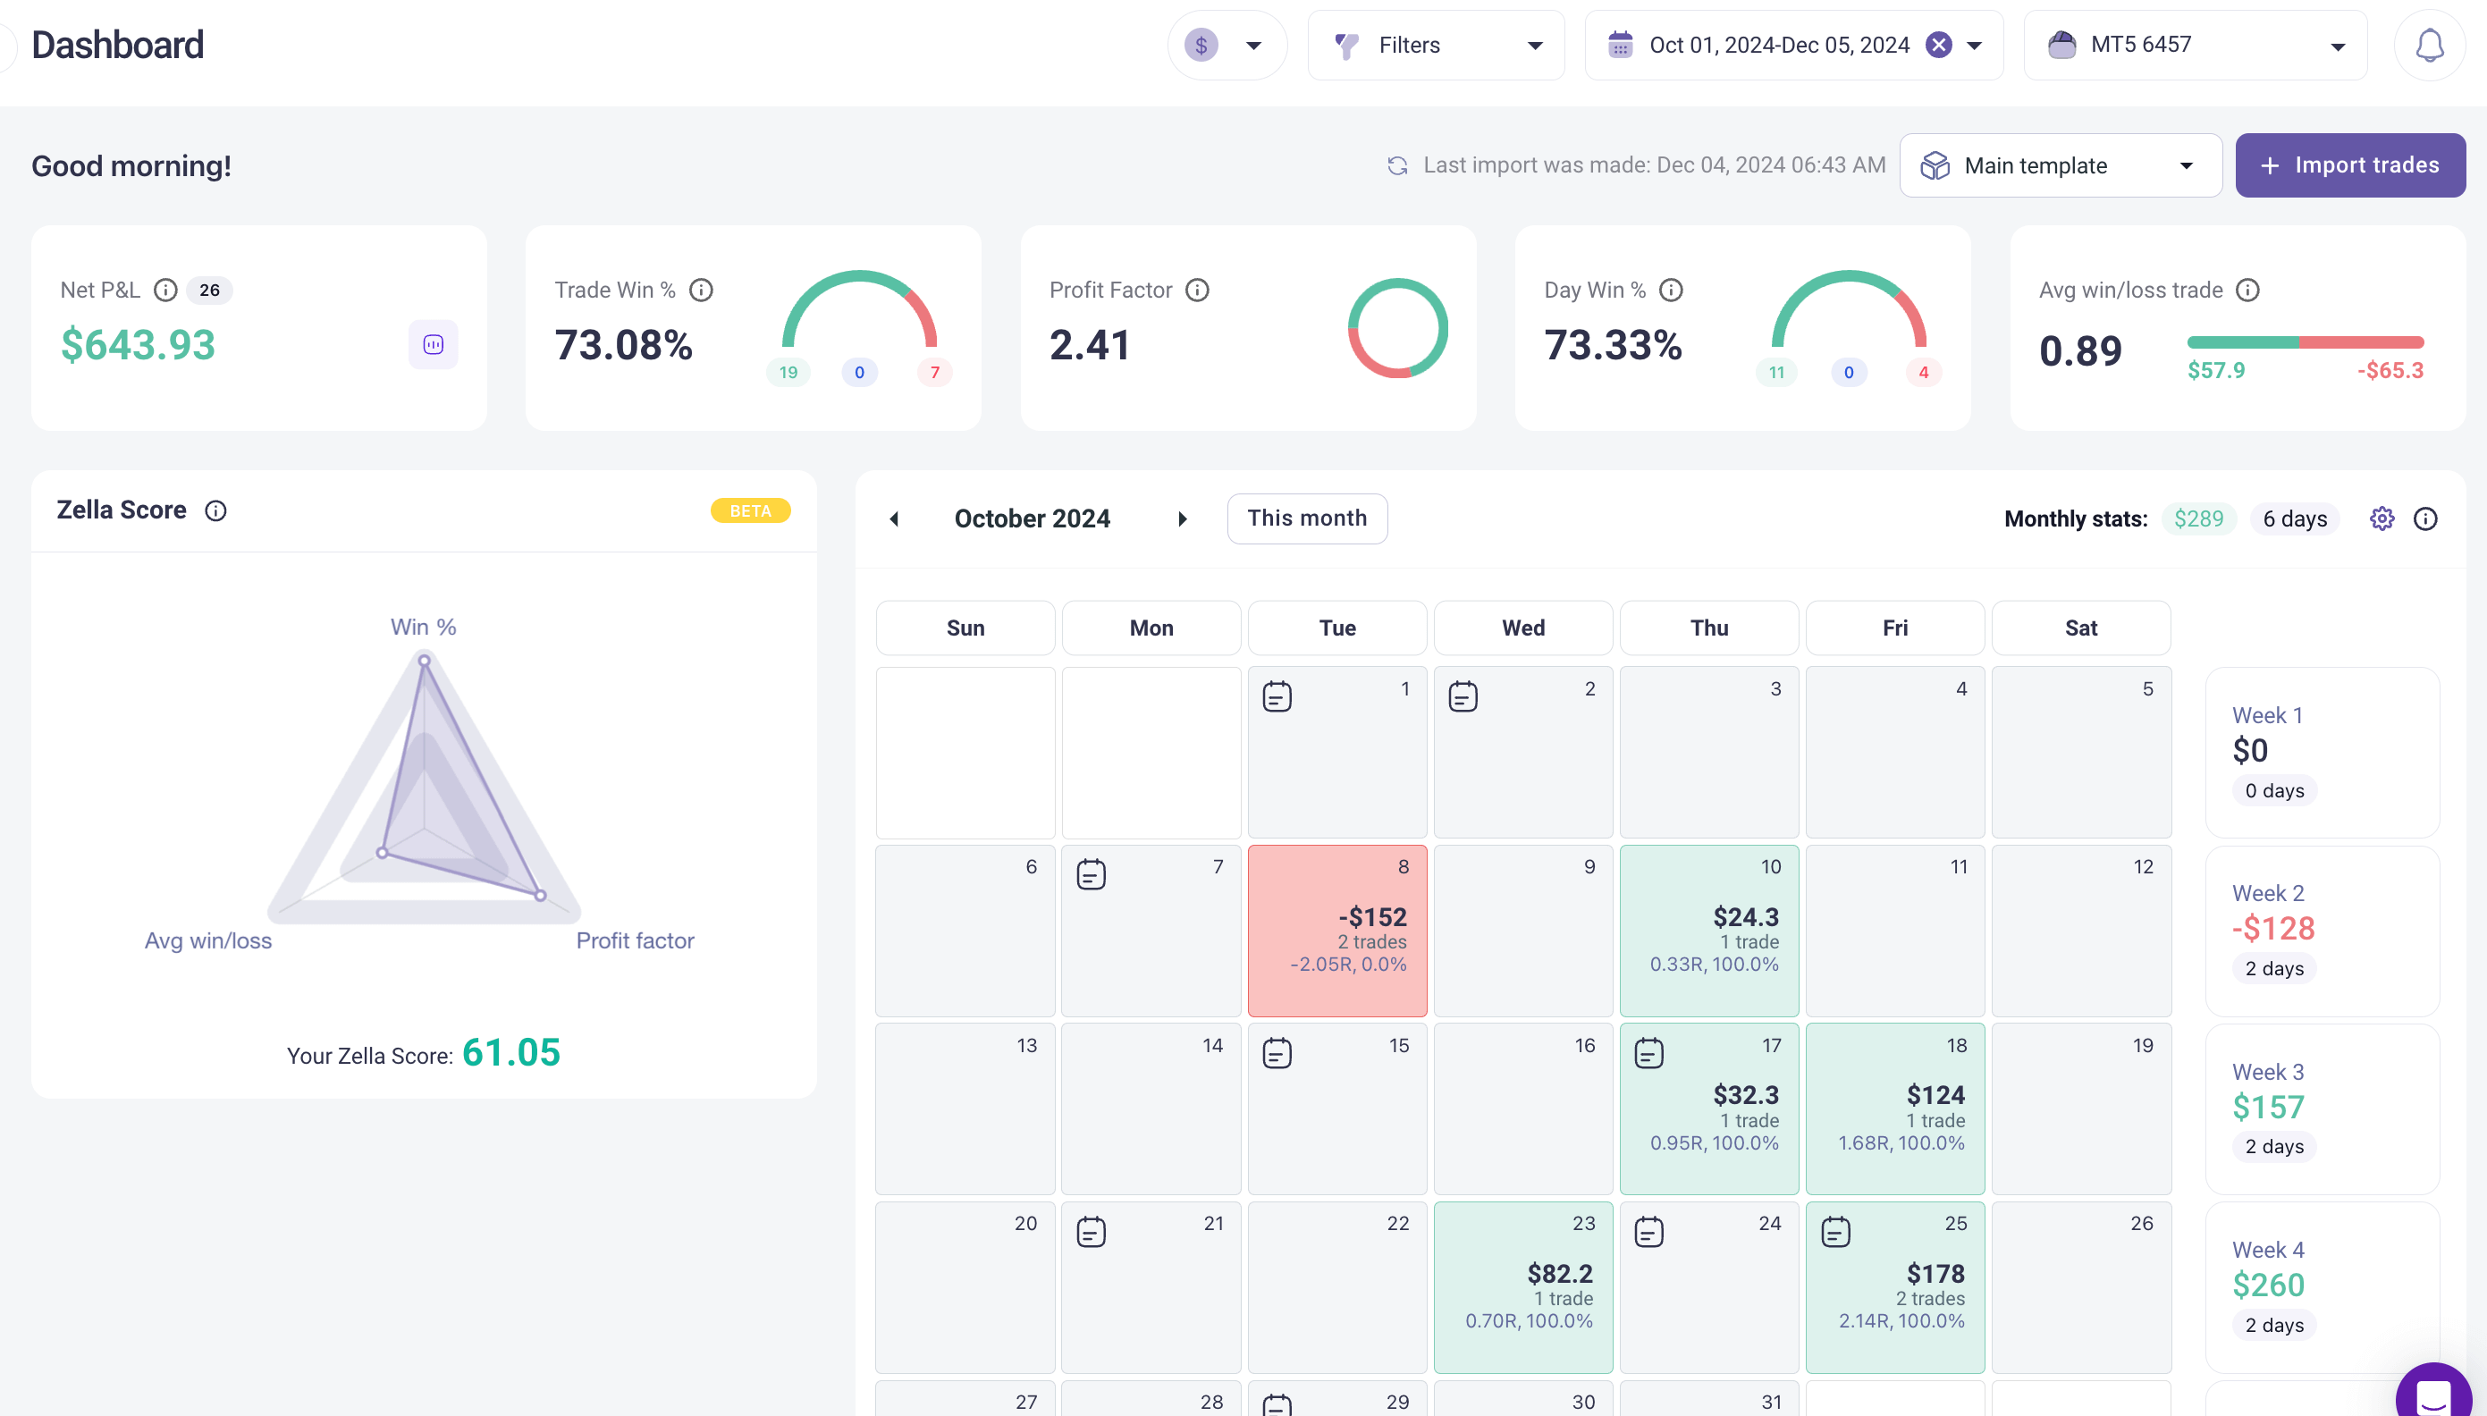Open the journal note icon on October 15
The image size is (2487, 1416).
[x=1277, y=1053]
